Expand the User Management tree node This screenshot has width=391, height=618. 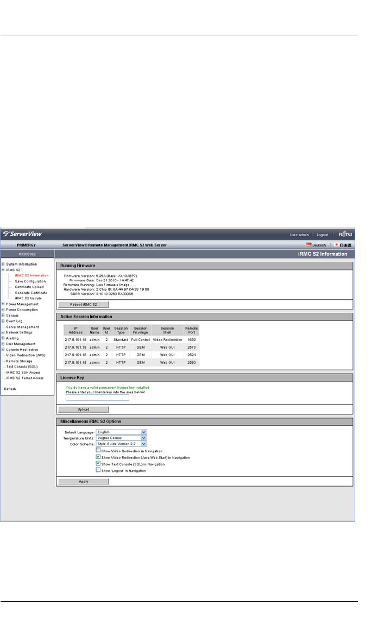[3, 344]
